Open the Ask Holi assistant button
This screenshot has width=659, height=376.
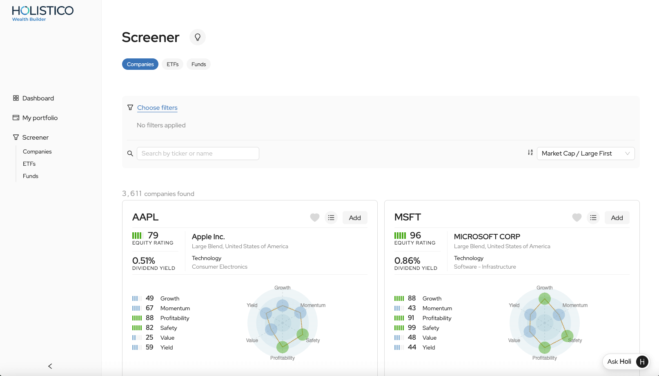[x=626, y=362]
